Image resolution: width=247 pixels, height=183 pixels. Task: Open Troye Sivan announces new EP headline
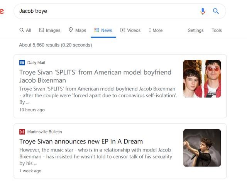[81, 141]
